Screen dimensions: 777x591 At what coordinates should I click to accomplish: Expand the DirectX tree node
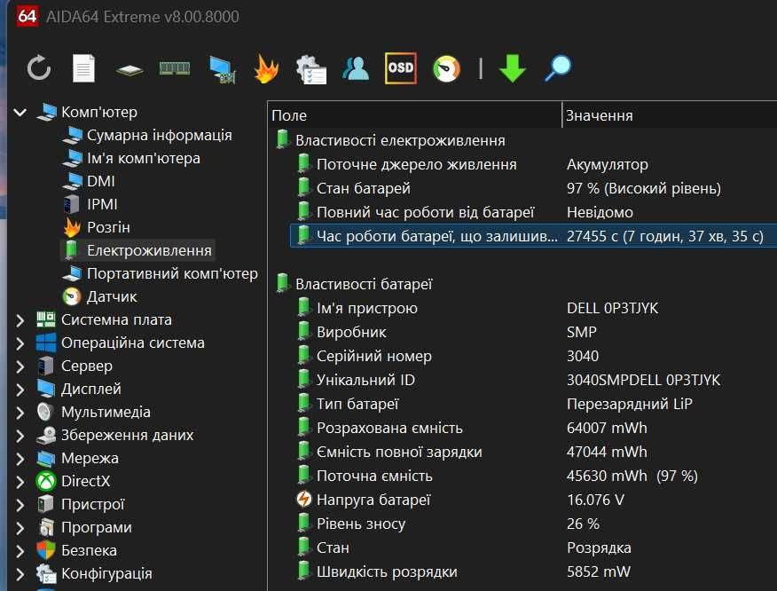click(20, 482)
